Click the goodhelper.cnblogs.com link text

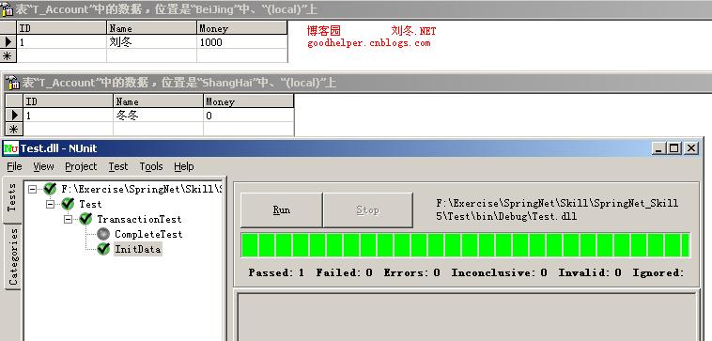pos(369,43)
